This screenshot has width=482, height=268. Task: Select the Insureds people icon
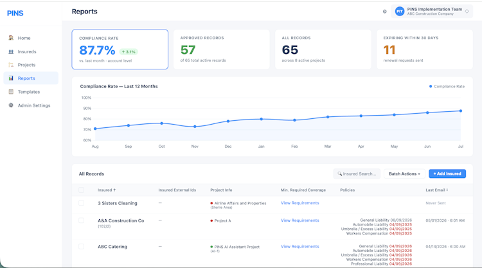click(11, 51)
